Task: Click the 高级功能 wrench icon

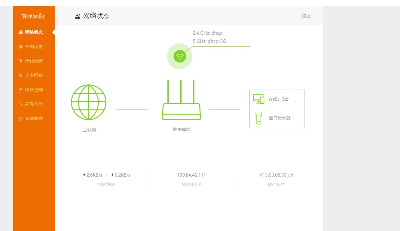Action: click(20, 104)
